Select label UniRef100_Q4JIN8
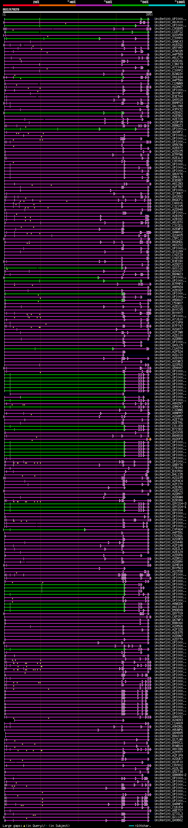The image size is (188, 828). [x=169, y=106]
